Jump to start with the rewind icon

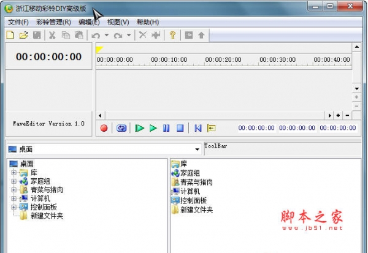[198, 128]
